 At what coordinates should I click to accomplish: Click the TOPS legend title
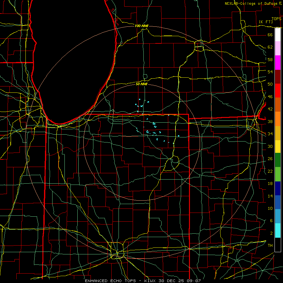(x=276, y=19)
